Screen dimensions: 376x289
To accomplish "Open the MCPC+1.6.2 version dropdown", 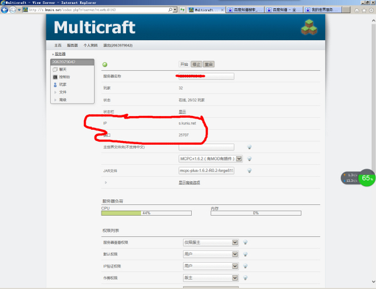I will (211, 159).
